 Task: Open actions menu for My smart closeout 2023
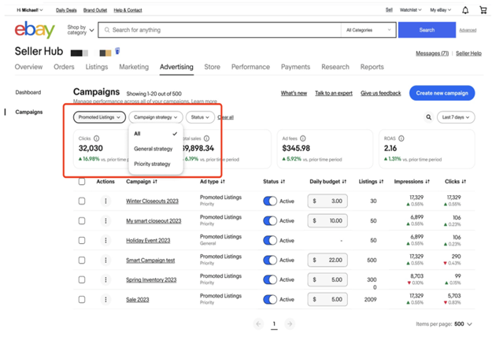point(105,221)
